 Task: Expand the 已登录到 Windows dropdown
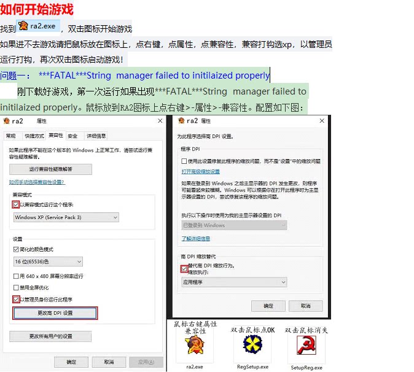coord(234,225)
